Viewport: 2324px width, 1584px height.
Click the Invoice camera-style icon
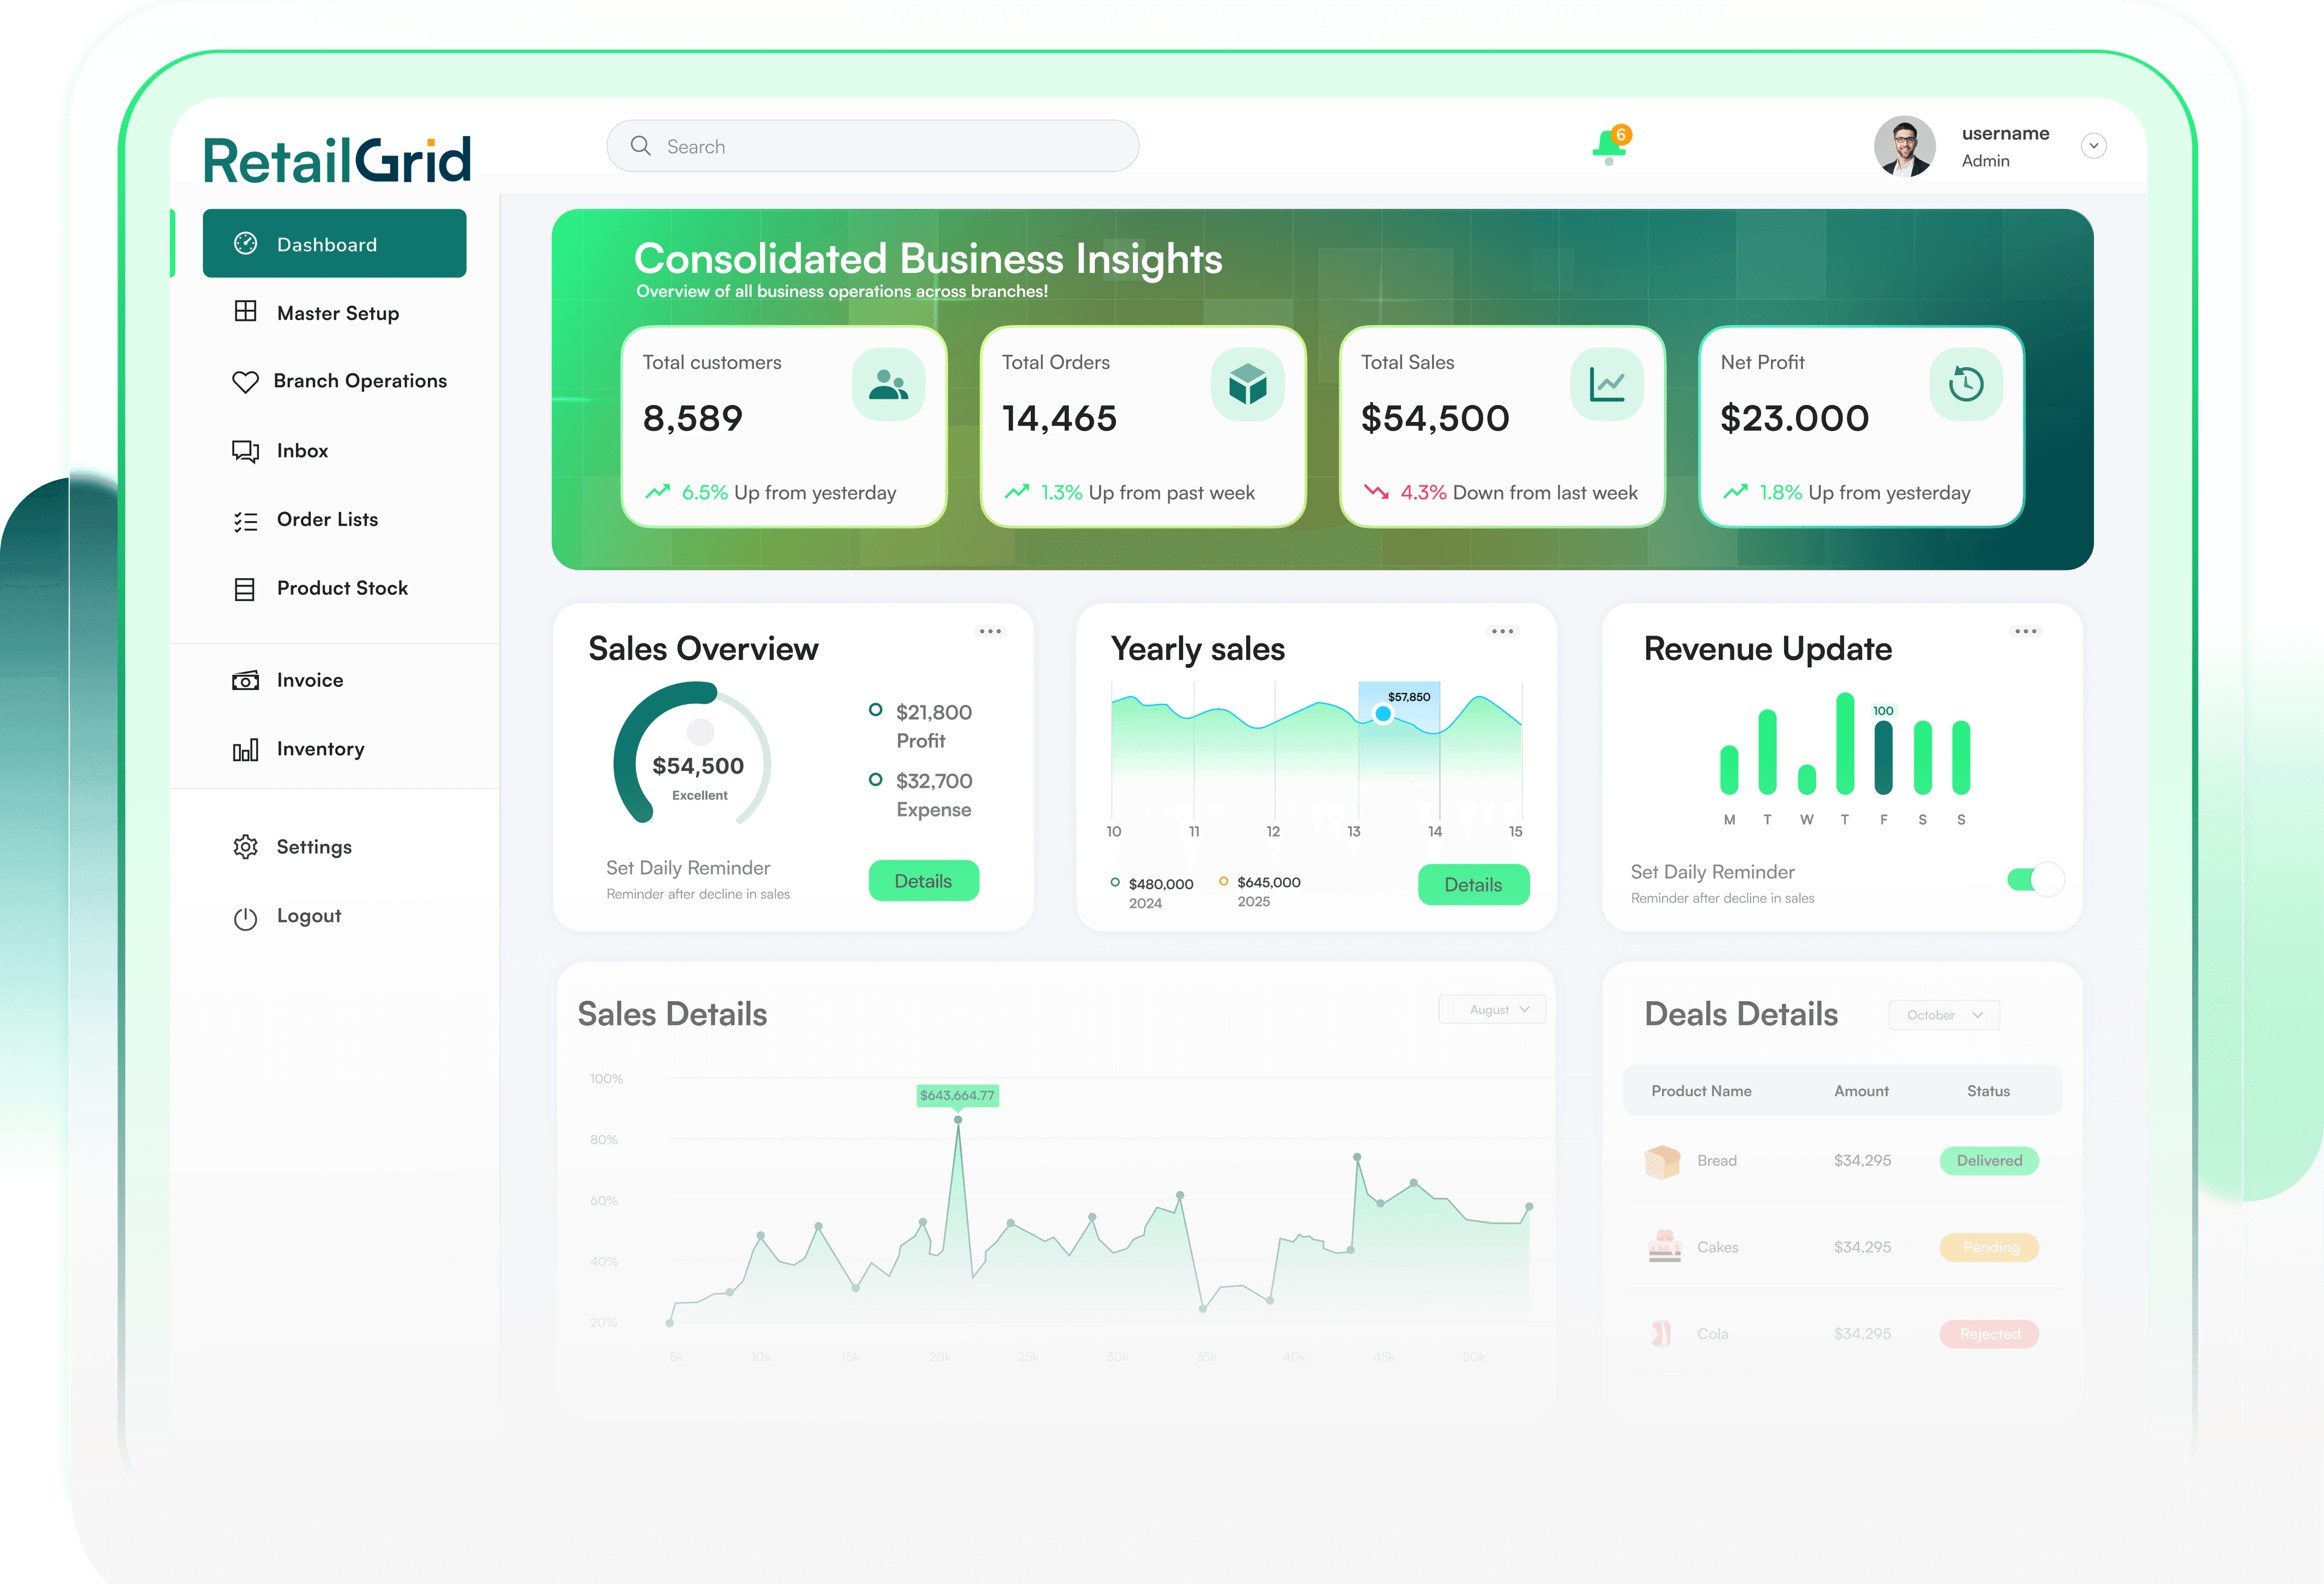click(x=245, y=680)
